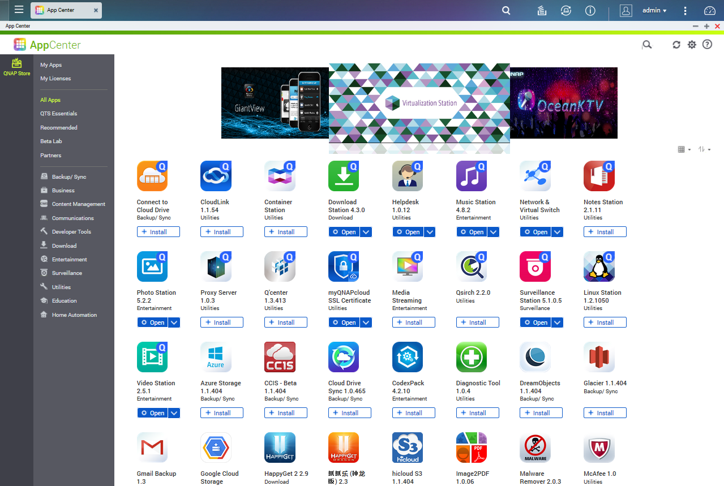This screenshot has width=724, height=486.
Task: Expand myQNAPcloud SSL Certificate Open dropdown
Action: pos(366,322)
